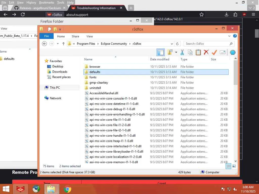Expand the ribbon chevron
This screenshot has height=194, width=259.
click(229, 36)
